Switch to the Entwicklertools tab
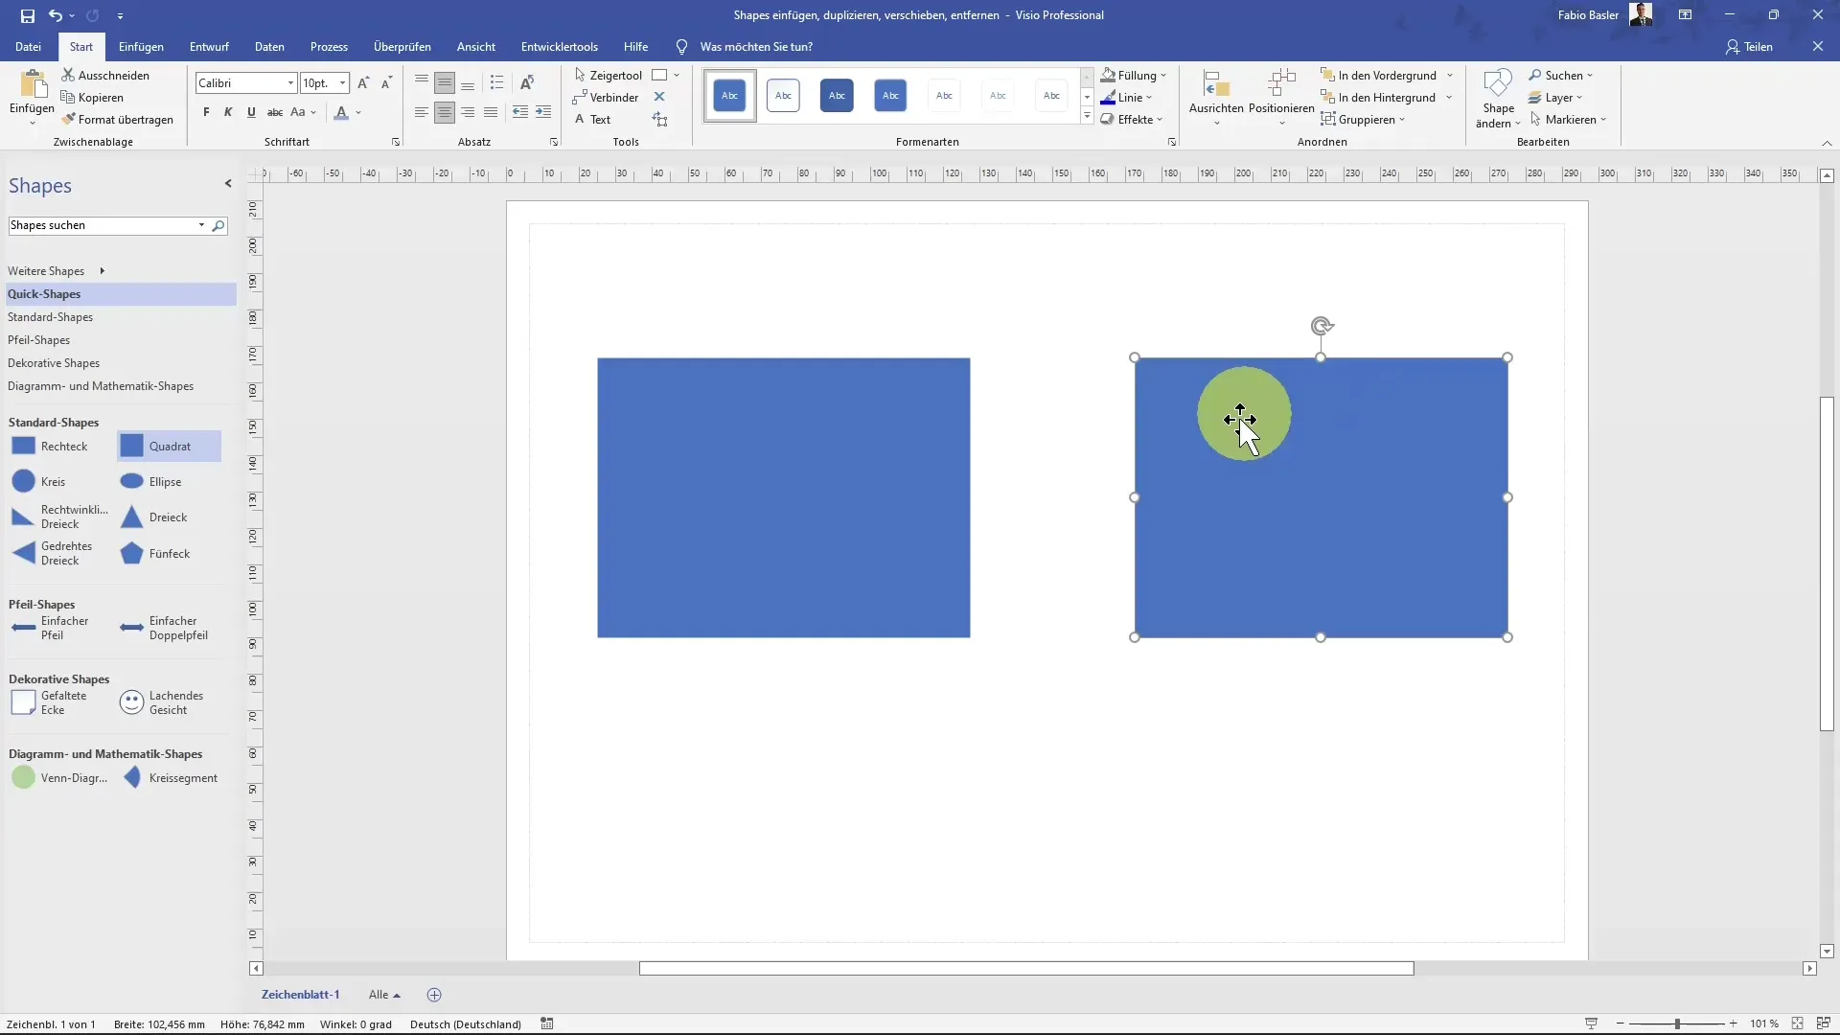 [560, 46]
